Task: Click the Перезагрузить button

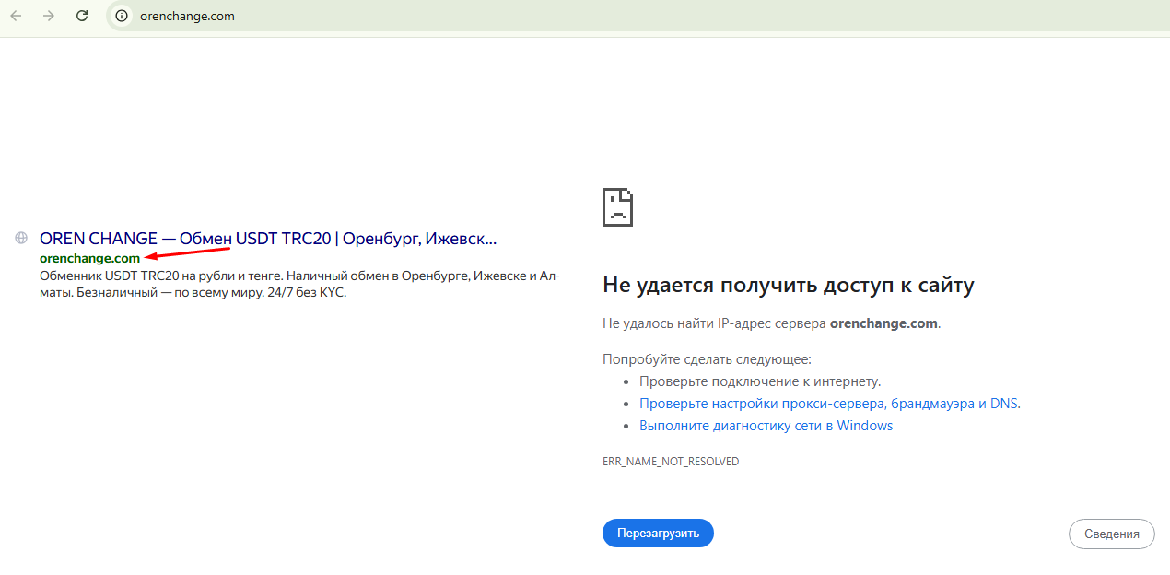Action: tap(658, 533)
